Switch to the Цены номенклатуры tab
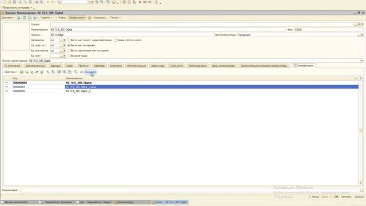 [224, 66]
